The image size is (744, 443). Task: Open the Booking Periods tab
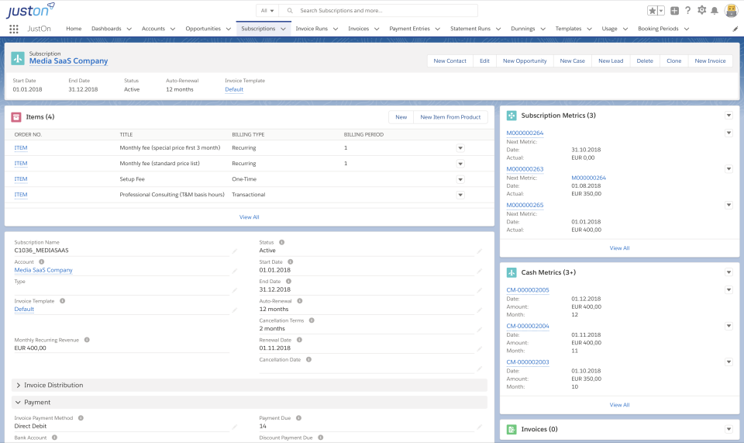(658, 29)
